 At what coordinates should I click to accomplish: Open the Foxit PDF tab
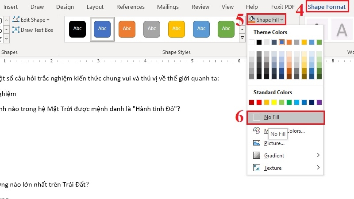[x=283, y=7]
